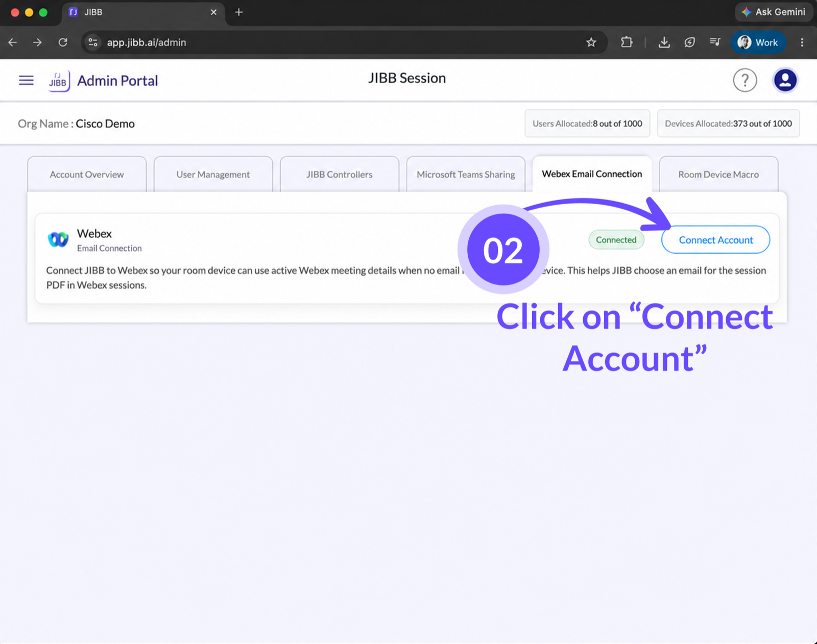View site information icon in address bar

[x=93, y=42]
